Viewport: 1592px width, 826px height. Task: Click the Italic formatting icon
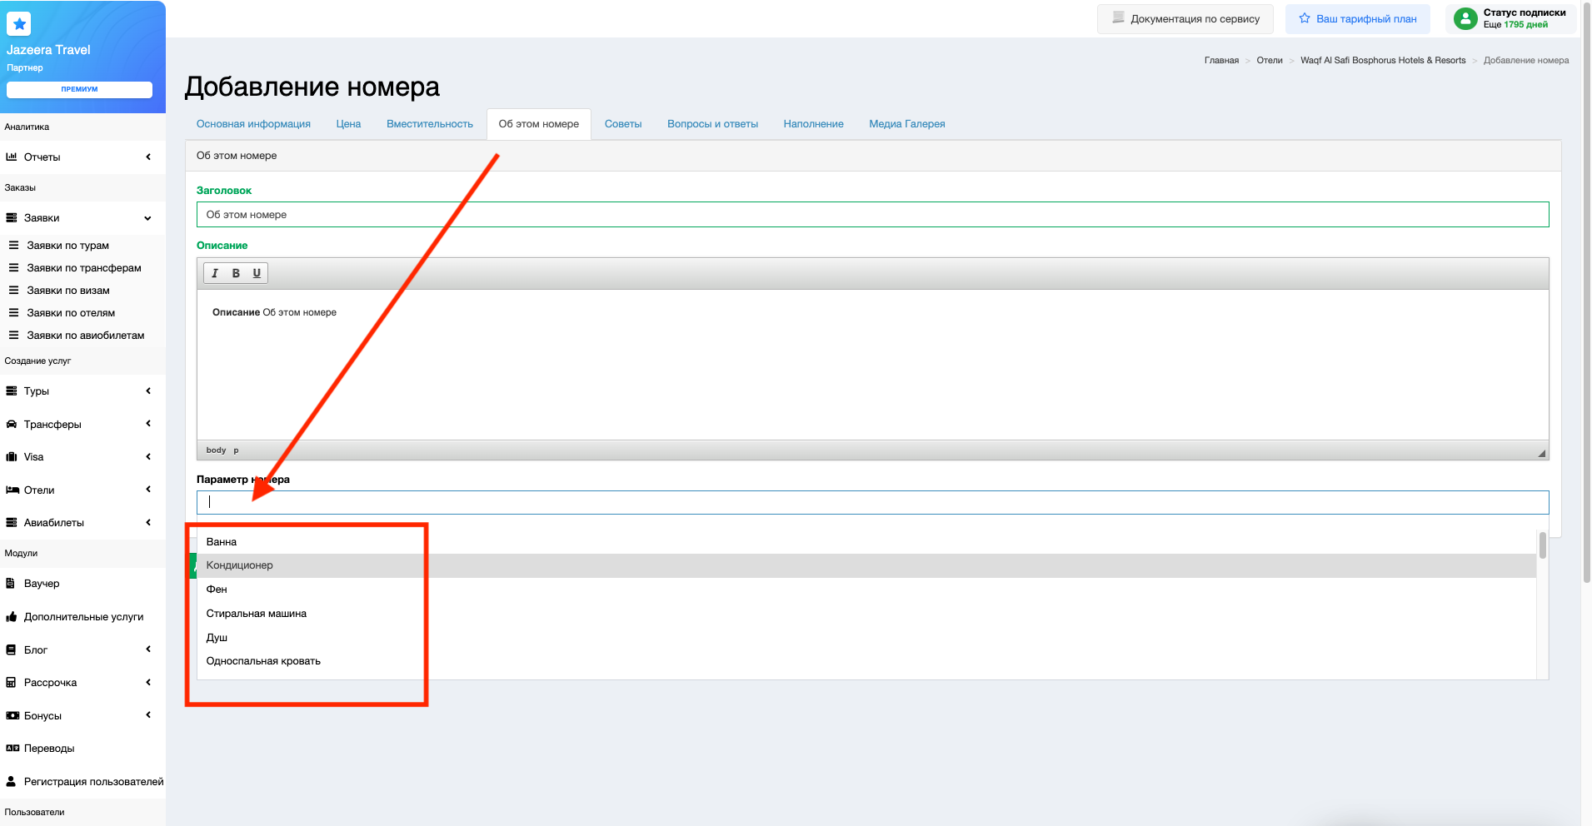(x=215, y=273)
